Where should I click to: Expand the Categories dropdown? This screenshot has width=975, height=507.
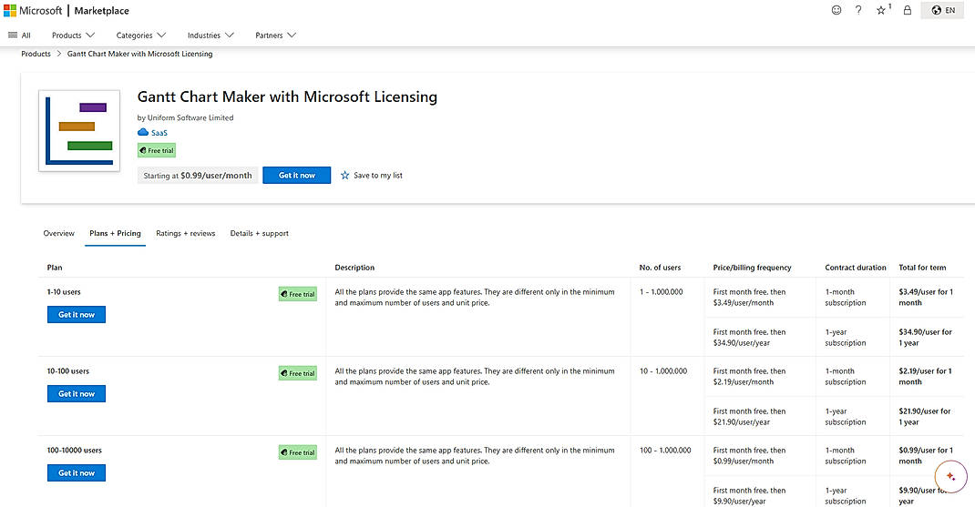(x=140, y=35)
